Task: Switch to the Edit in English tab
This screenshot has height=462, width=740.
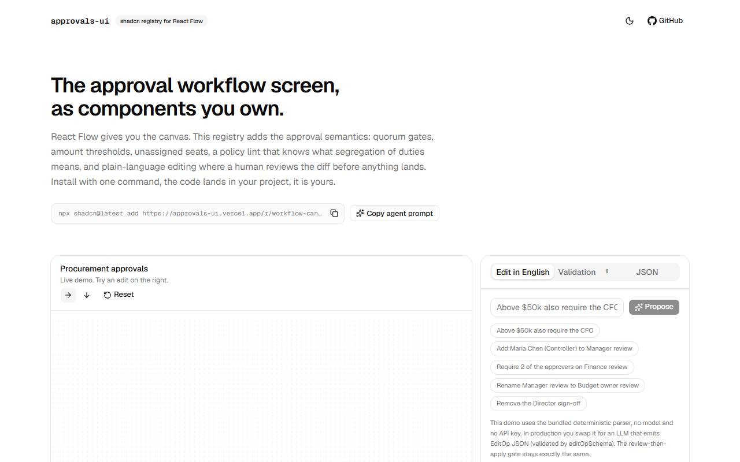Action: coord(523,272)
